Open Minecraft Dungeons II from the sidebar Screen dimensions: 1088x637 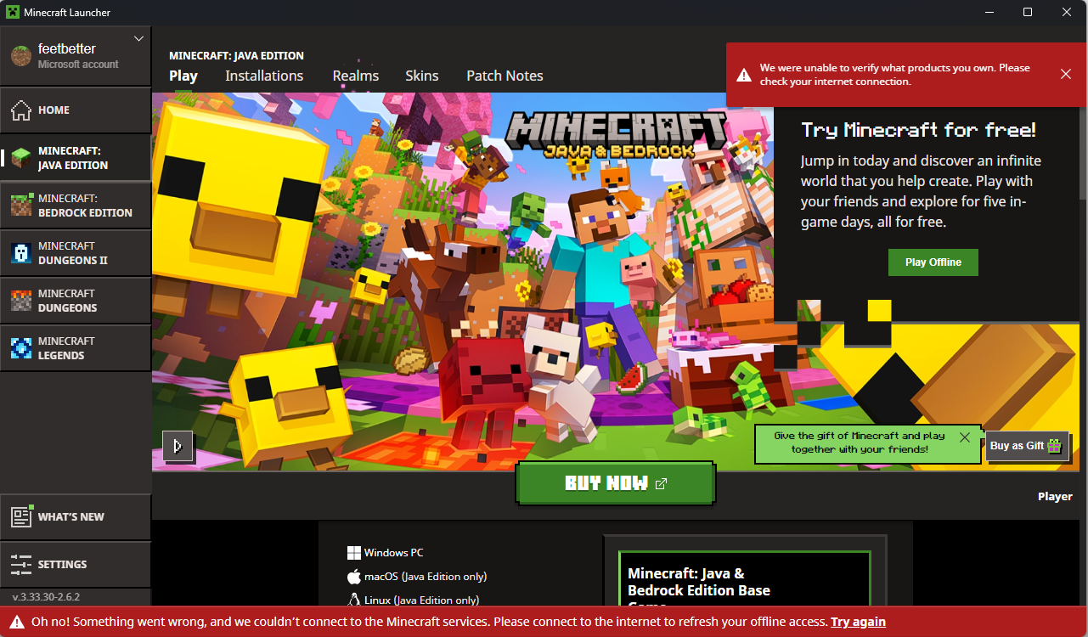(x=76, y=253)
